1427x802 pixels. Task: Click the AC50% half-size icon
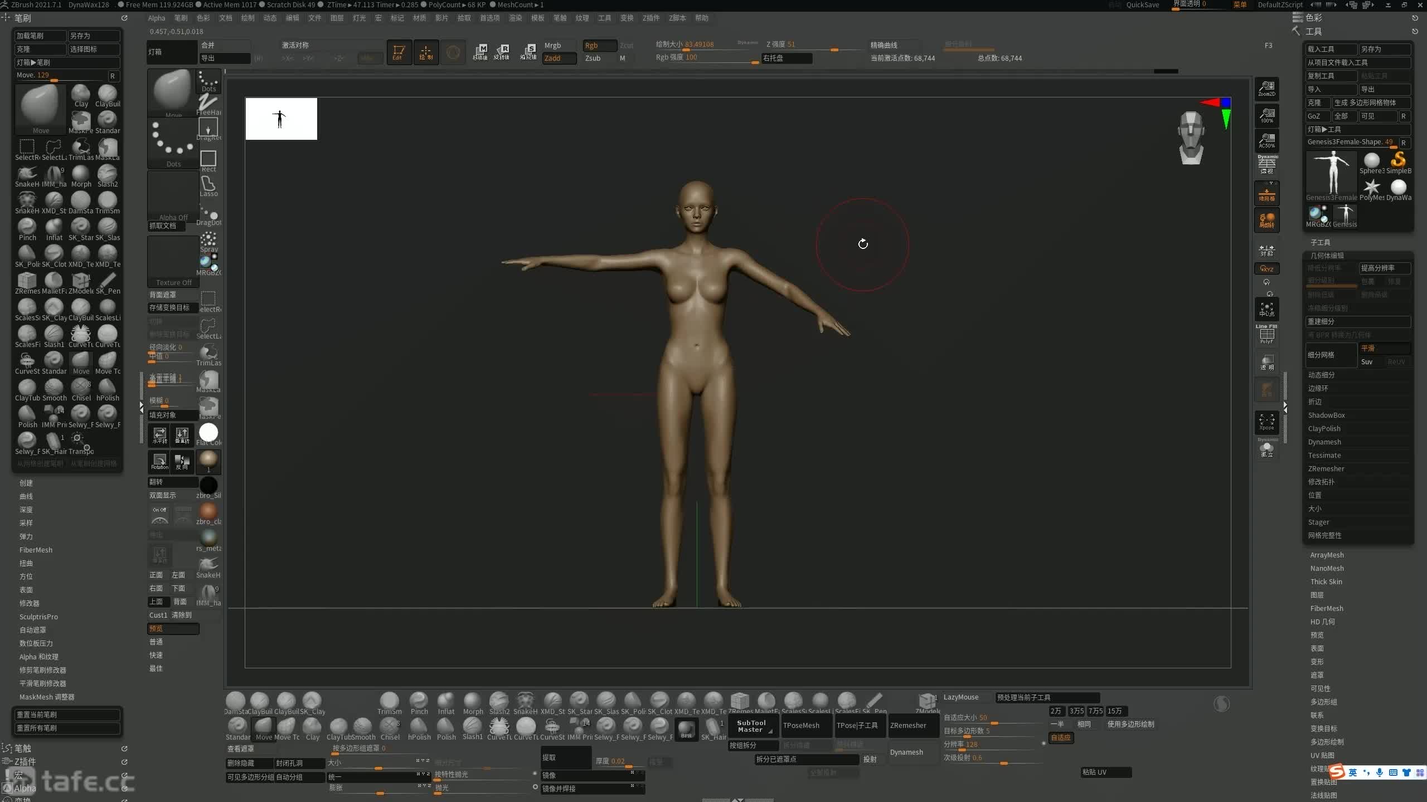1266,141
